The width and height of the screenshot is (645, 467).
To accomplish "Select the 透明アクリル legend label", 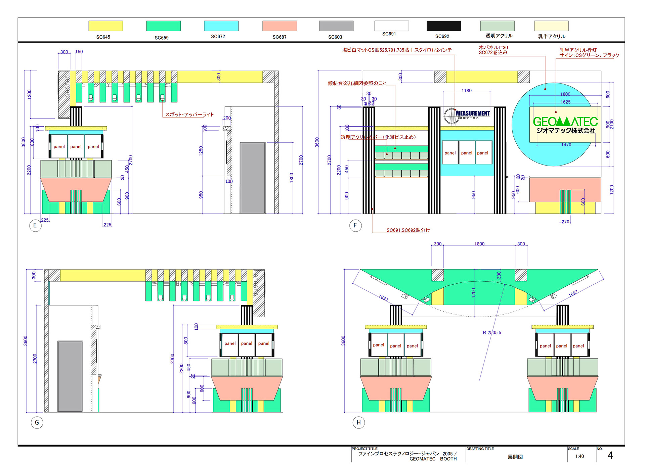I will pos(499,36).
